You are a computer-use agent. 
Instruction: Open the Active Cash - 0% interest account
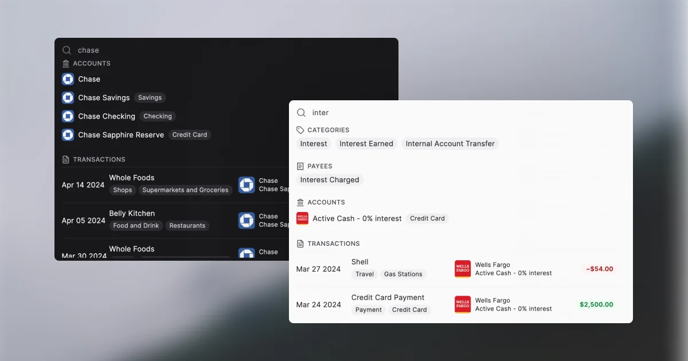point(357,218)
